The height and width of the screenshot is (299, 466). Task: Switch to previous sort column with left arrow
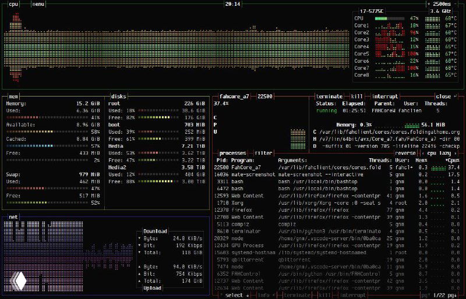[423, 153]
